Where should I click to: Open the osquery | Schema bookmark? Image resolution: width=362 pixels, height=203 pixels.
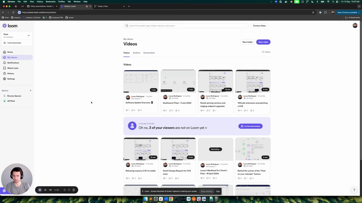point(32,17)
